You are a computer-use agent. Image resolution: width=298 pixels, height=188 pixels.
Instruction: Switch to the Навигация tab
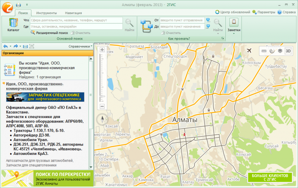pos(73,13)
